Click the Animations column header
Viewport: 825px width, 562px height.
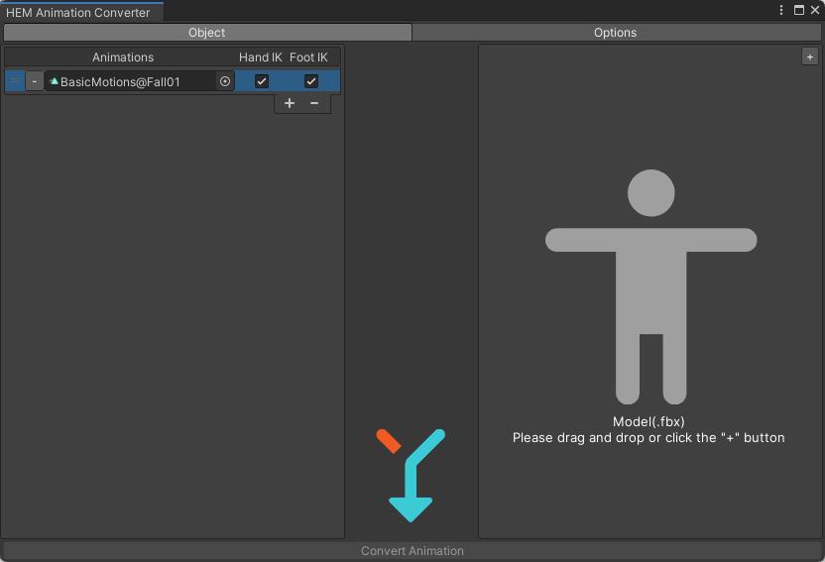(x=123, y=57)
